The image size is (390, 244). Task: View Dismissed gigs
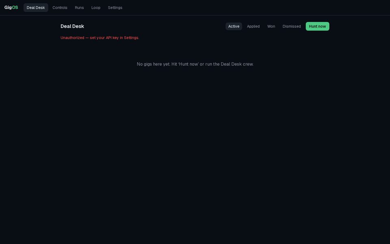[292, 26]
